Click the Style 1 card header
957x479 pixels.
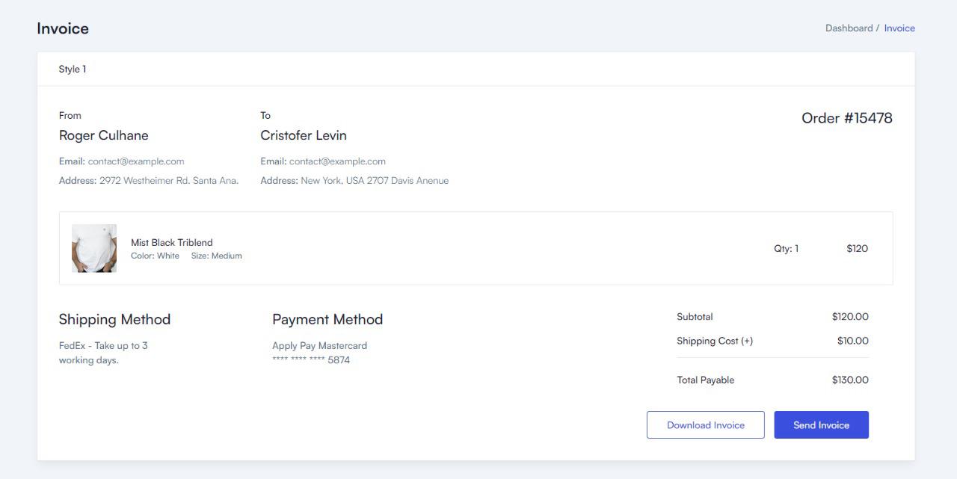[x=73, y=69]
